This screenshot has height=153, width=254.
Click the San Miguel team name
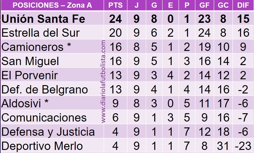click(x=30, y=61)
